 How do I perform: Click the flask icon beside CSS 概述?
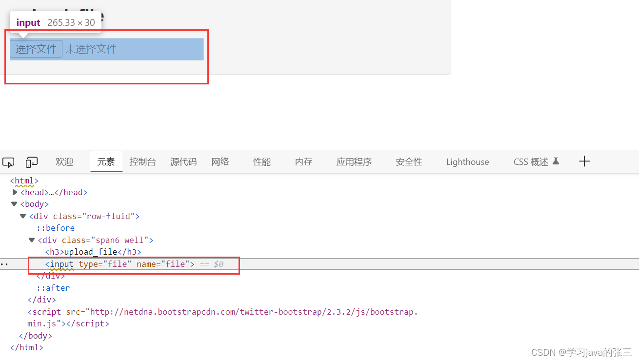(x=556, y=161)
